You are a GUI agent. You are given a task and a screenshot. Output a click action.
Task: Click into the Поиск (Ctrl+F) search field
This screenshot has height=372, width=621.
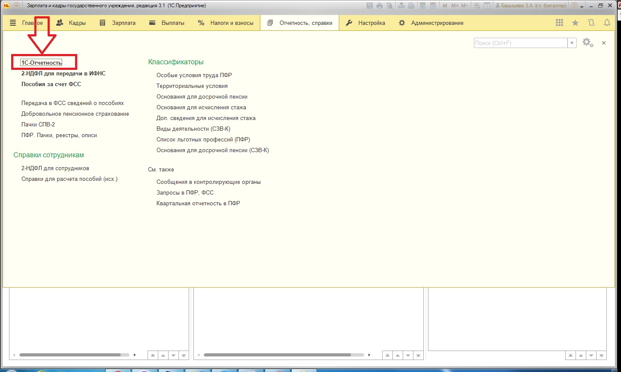click(x=520, y=43)
